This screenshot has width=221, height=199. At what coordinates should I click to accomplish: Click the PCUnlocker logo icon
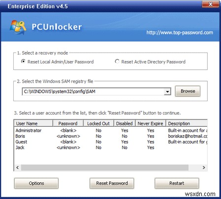click(18, 27)
